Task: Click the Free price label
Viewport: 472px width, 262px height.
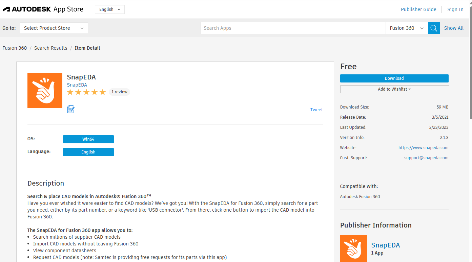Action: [348, 67]
